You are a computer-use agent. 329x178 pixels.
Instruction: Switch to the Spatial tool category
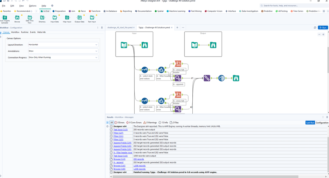(x=159, y=11)
